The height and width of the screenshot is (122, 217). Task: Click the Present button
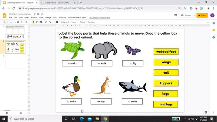[x=186, y=15]
